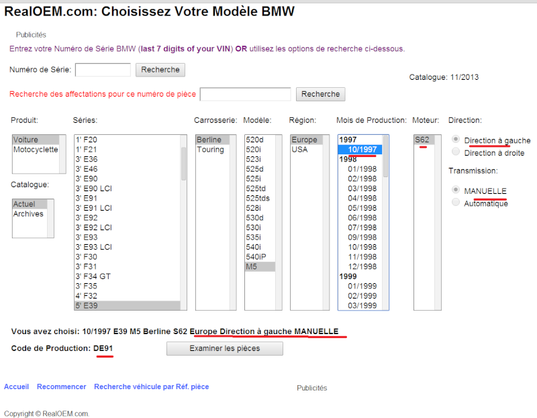Select 525td in Modèle list
The image size is (537, 418).
tap(260, 189)
